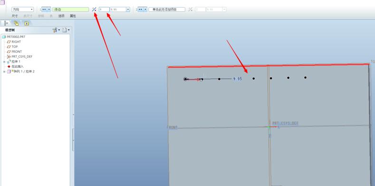Open the 尺寸 dimensions tab

15,16
